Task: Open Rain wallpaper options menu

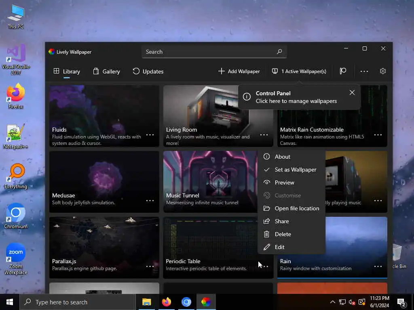Action: point(378,266)
